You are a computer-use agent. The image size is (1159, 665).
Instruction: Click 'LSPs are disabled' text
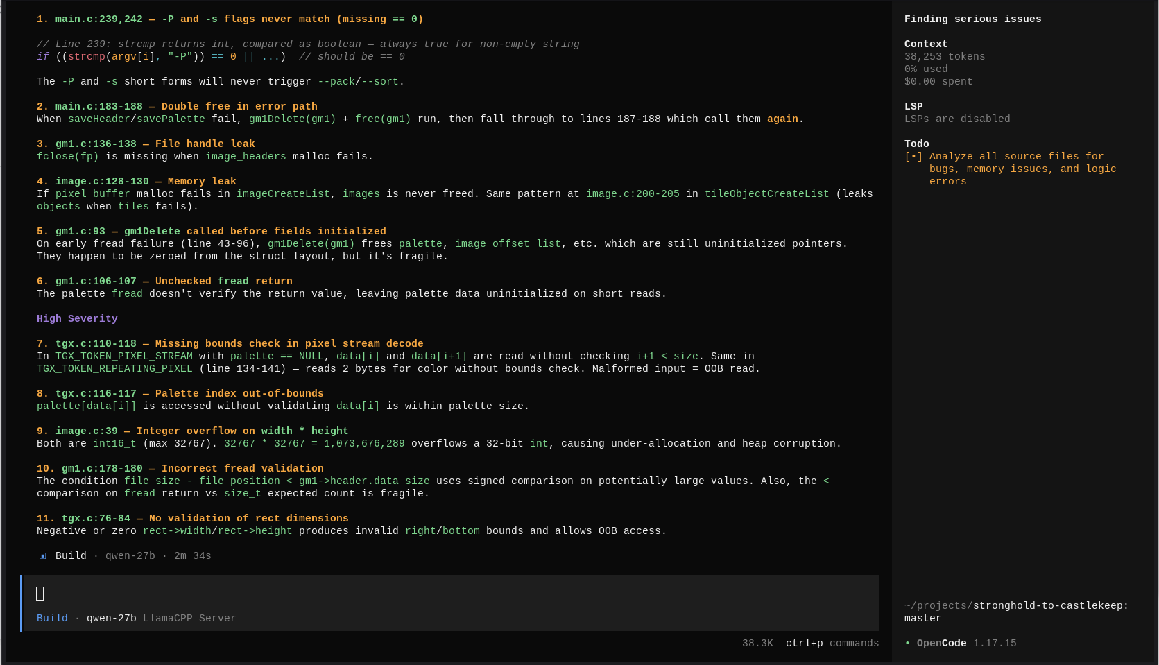[x=957, y=119]
